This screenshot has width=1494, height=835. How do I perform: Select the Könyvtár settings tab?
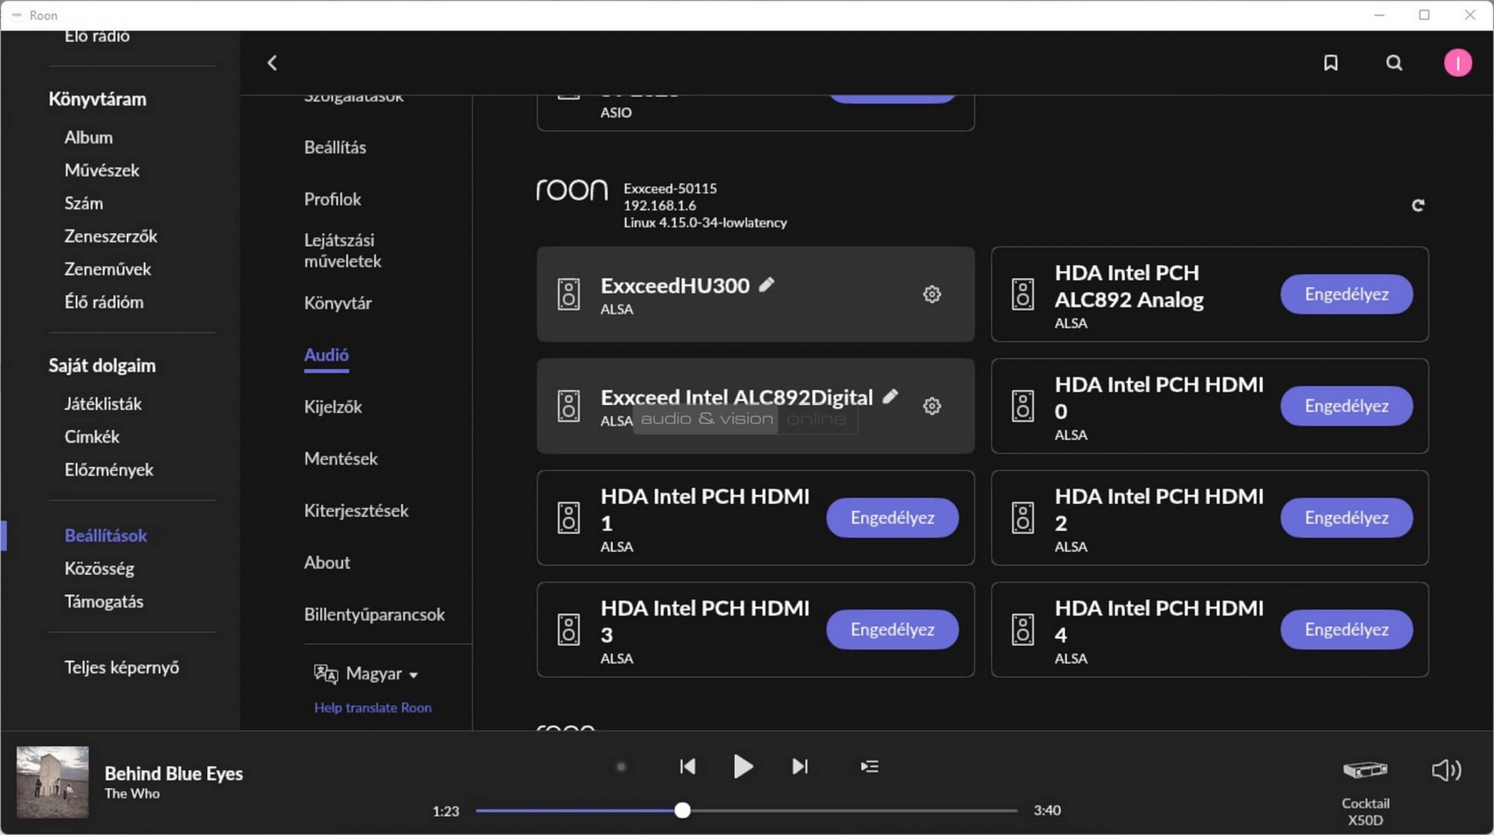[338, 303]
